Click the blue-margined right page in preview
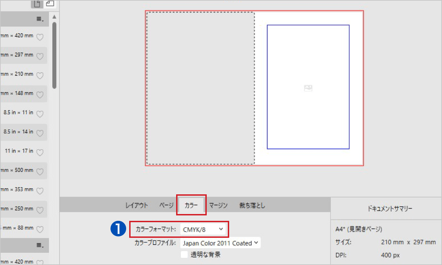The width and height of the screenshot is (442, 265). pos(308,87)
